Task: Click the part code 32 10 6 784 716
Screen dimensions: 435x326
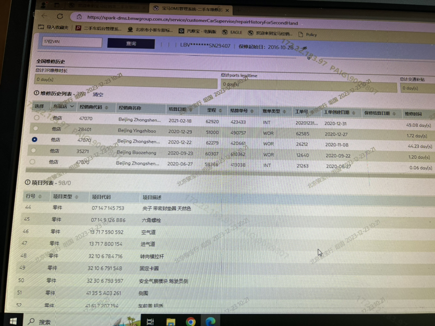Action: tap(105, 256)
